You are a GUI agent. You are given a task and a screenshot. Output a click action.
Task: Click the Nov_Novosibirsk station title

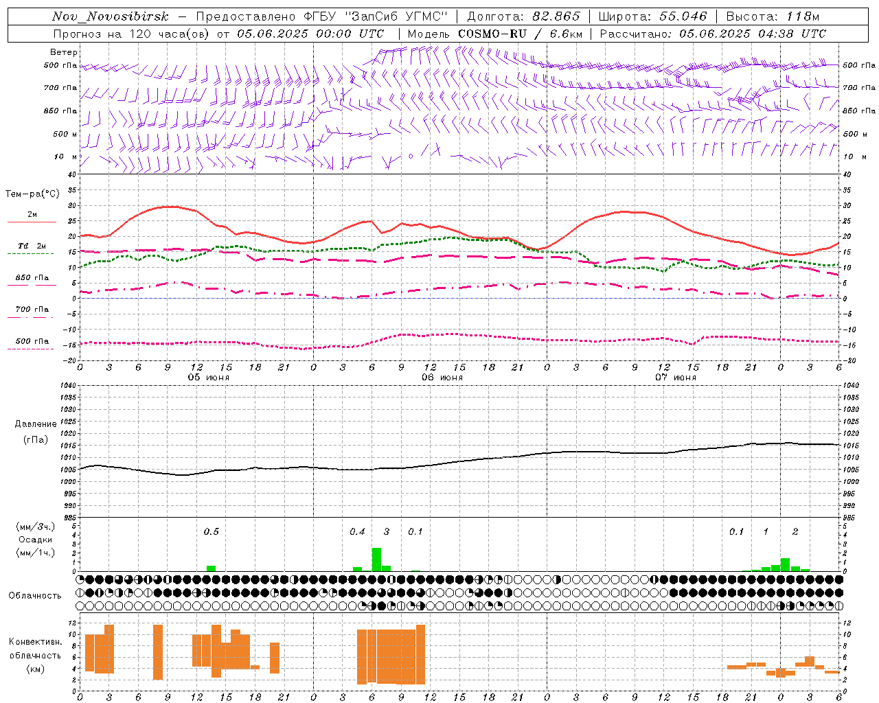pyautogui.click(x=110, y=16)
